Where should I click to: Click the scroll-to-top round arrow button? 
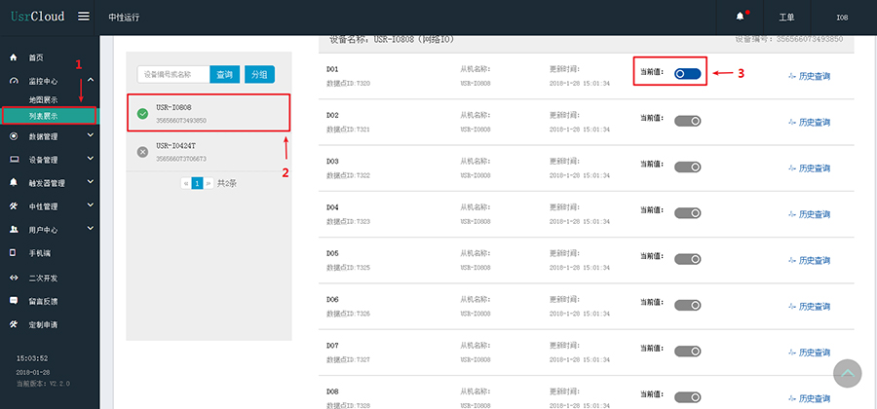pyautogui.click(x=848, y=373)
